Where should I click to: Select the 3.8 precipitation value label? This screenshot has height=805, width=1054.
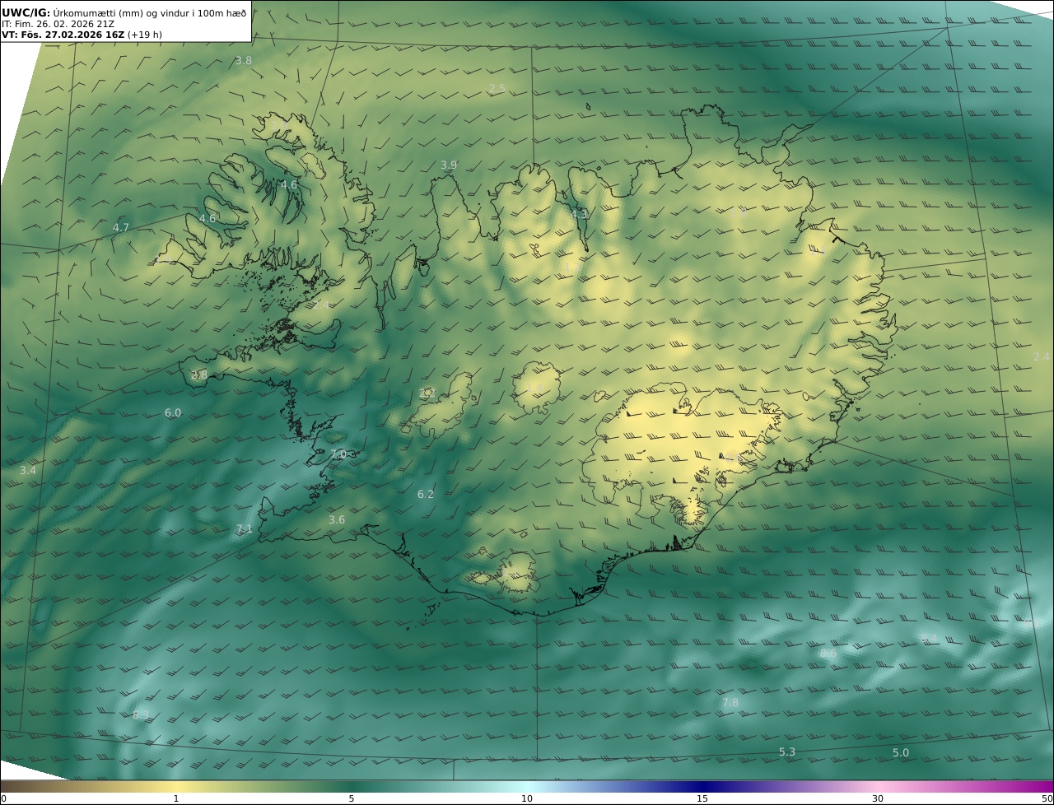(x=244, y=61)
